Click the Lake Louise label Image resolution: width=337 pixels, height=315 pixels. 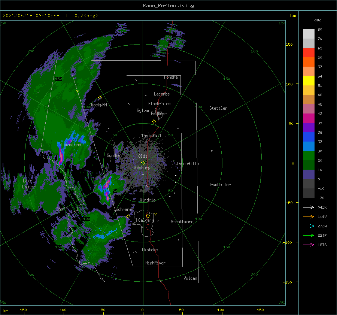29,184
